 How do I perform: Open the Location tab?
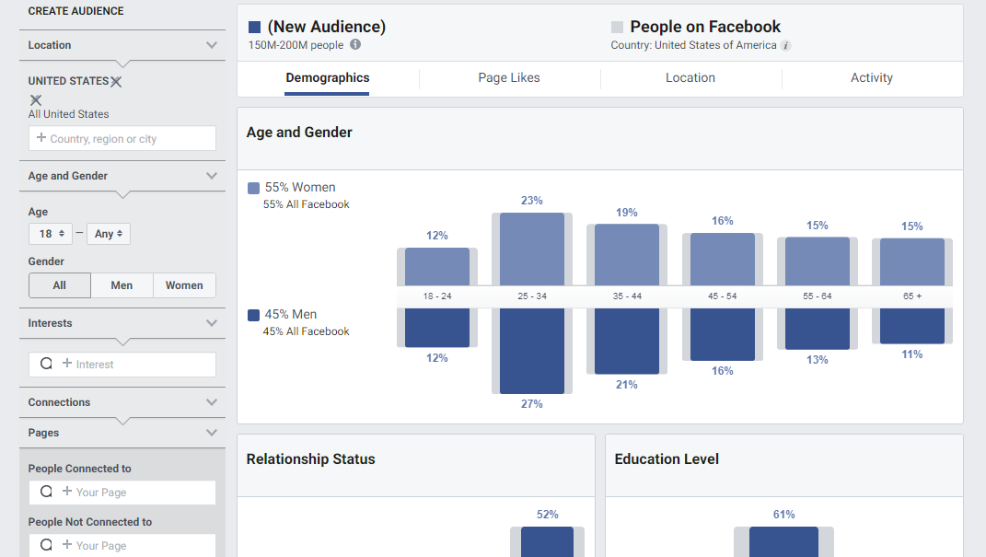click(690, 78)
